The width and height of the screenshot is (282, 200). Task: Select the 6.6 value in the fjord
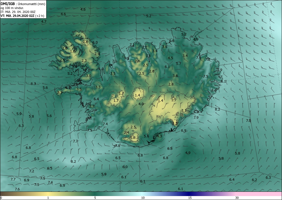coord(101,69)
